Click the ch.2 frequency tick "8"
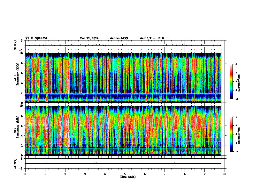 pyautogui.click(x=22, y=116)
